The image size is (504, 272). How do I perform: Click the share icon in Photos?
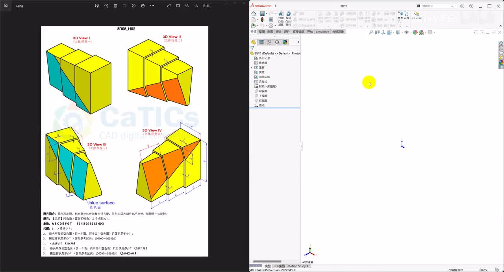[x=143, y=6]
